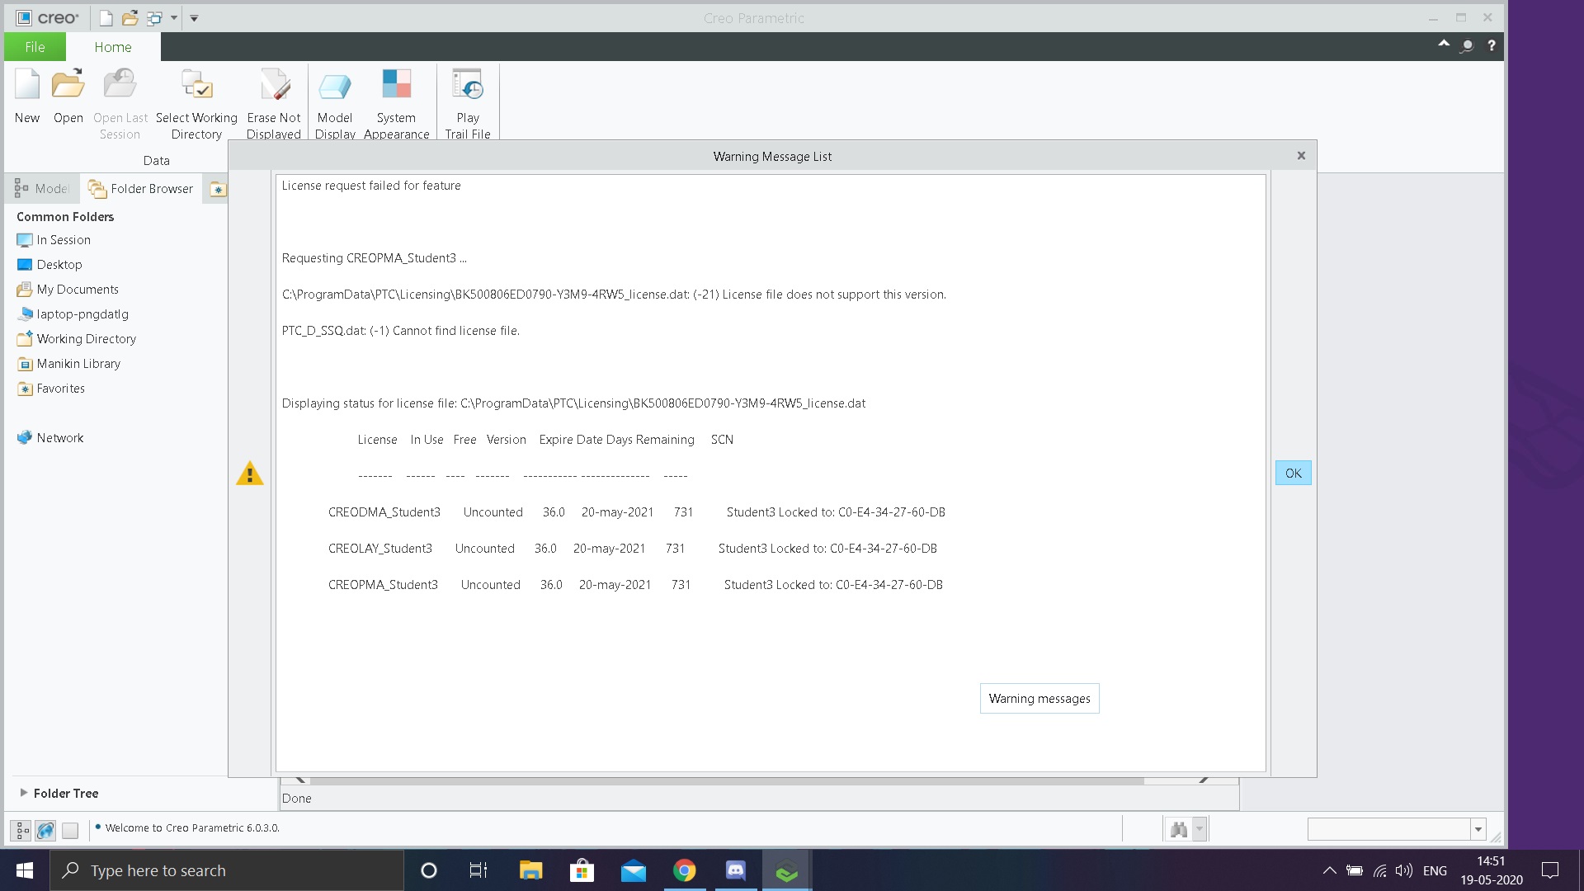Viewport: 1584px width, 891px height.
Task: Toggle the embedded web browser icon
Action: pyautogui.click(x=45, y=830)
